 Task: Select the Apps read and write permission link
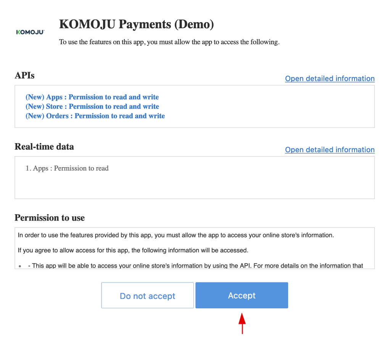(x=92, y=97)
